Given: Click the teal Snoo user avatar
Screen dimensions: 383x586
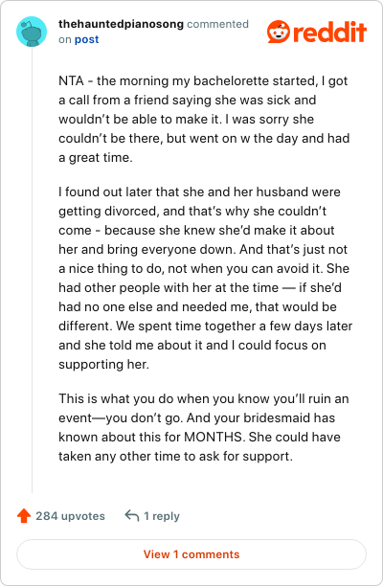Looking at the screenshot, I should click(x=32, y=32).
